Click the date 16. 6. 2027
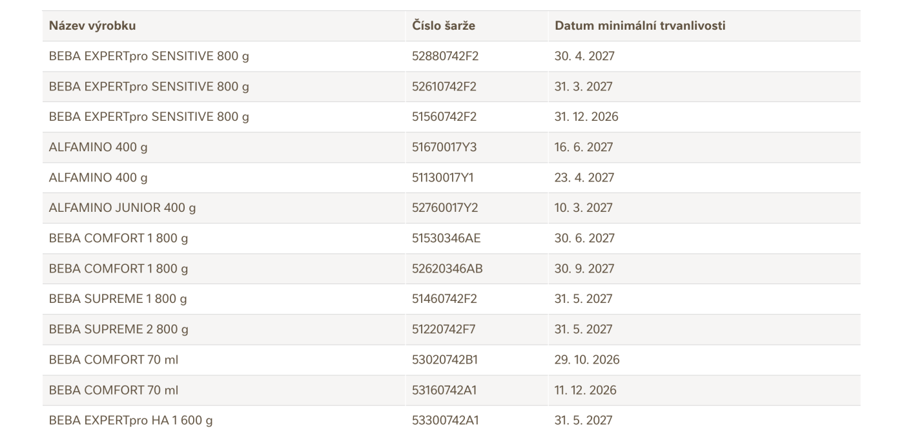904x445 pixels. [x=584, y=147]
